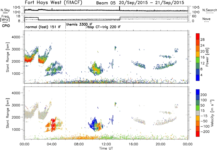
Task: Click the noise spike at 14:00 in N.Sky panel
Action: [x=120, y=8]
